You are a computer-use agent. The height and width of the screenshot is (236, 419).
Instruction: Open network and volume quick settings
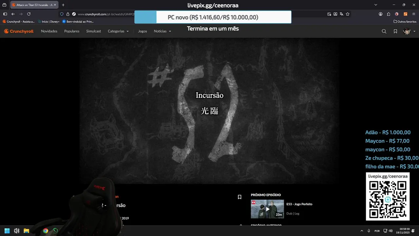pyautogui.click(x=388, y=231)
